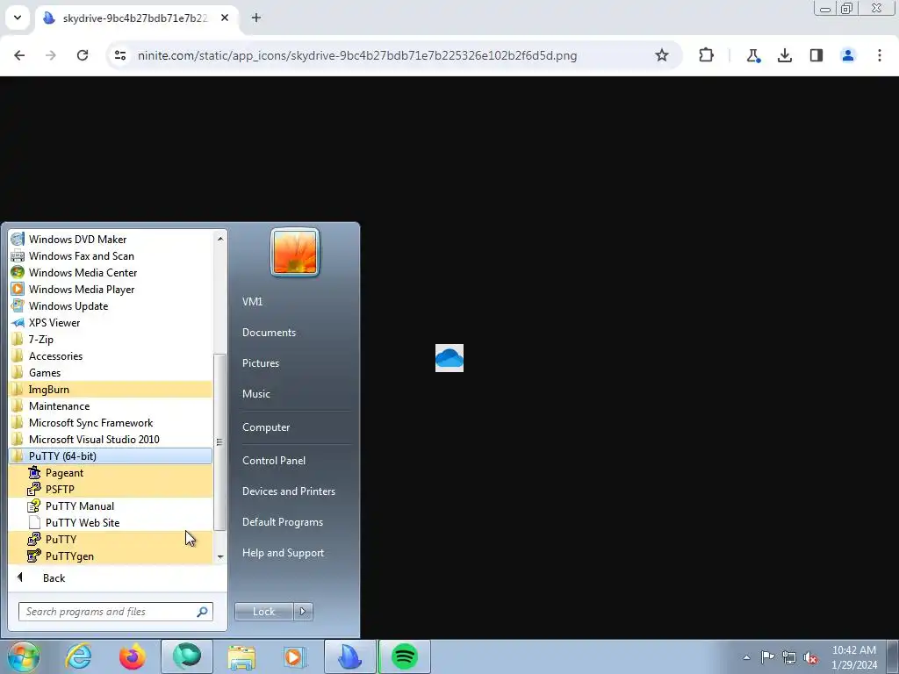Launch Windows Fax and Scan
The width and height of the screenshot is (899, 674).
pyautogui.click(x=111, y=255)
